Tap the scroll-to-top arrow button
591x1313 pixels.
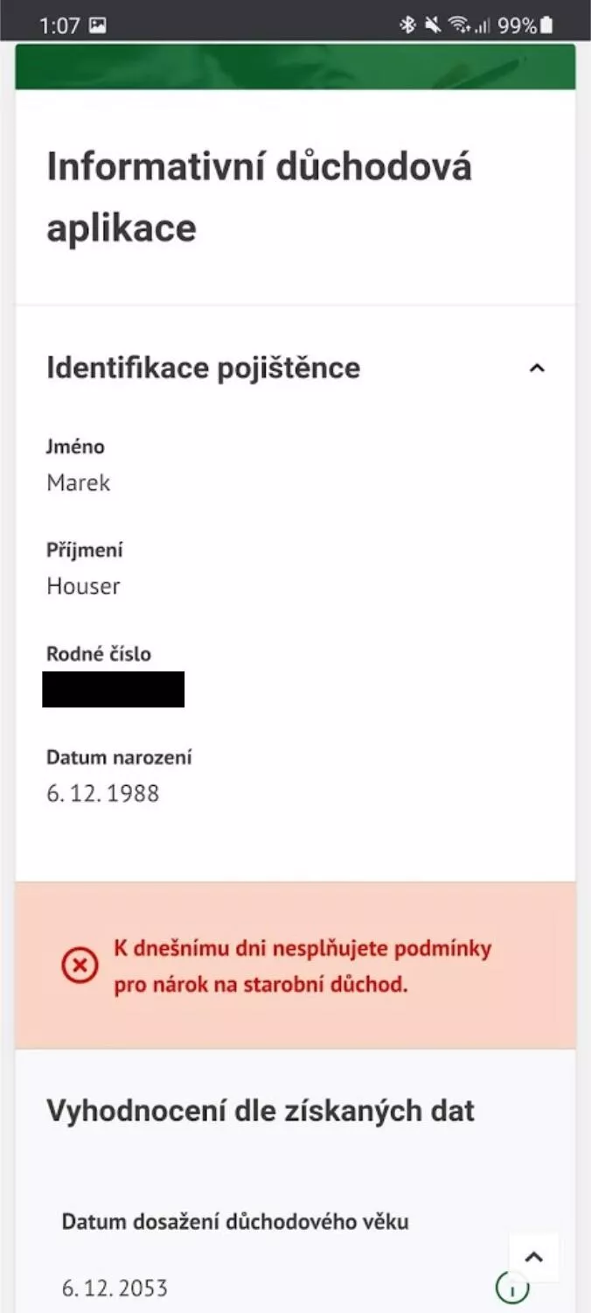pyautogui.click(x=534, y=1258)
